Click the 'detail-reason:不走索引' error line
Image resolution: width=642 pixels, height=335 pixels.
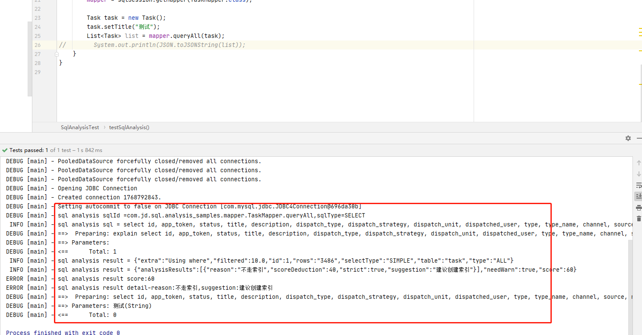[x=139, y=288]
